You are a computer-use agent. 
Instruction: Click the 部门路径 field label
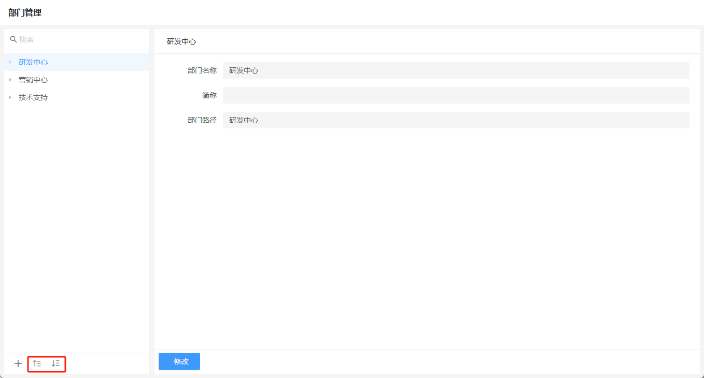tap(202, 120)
